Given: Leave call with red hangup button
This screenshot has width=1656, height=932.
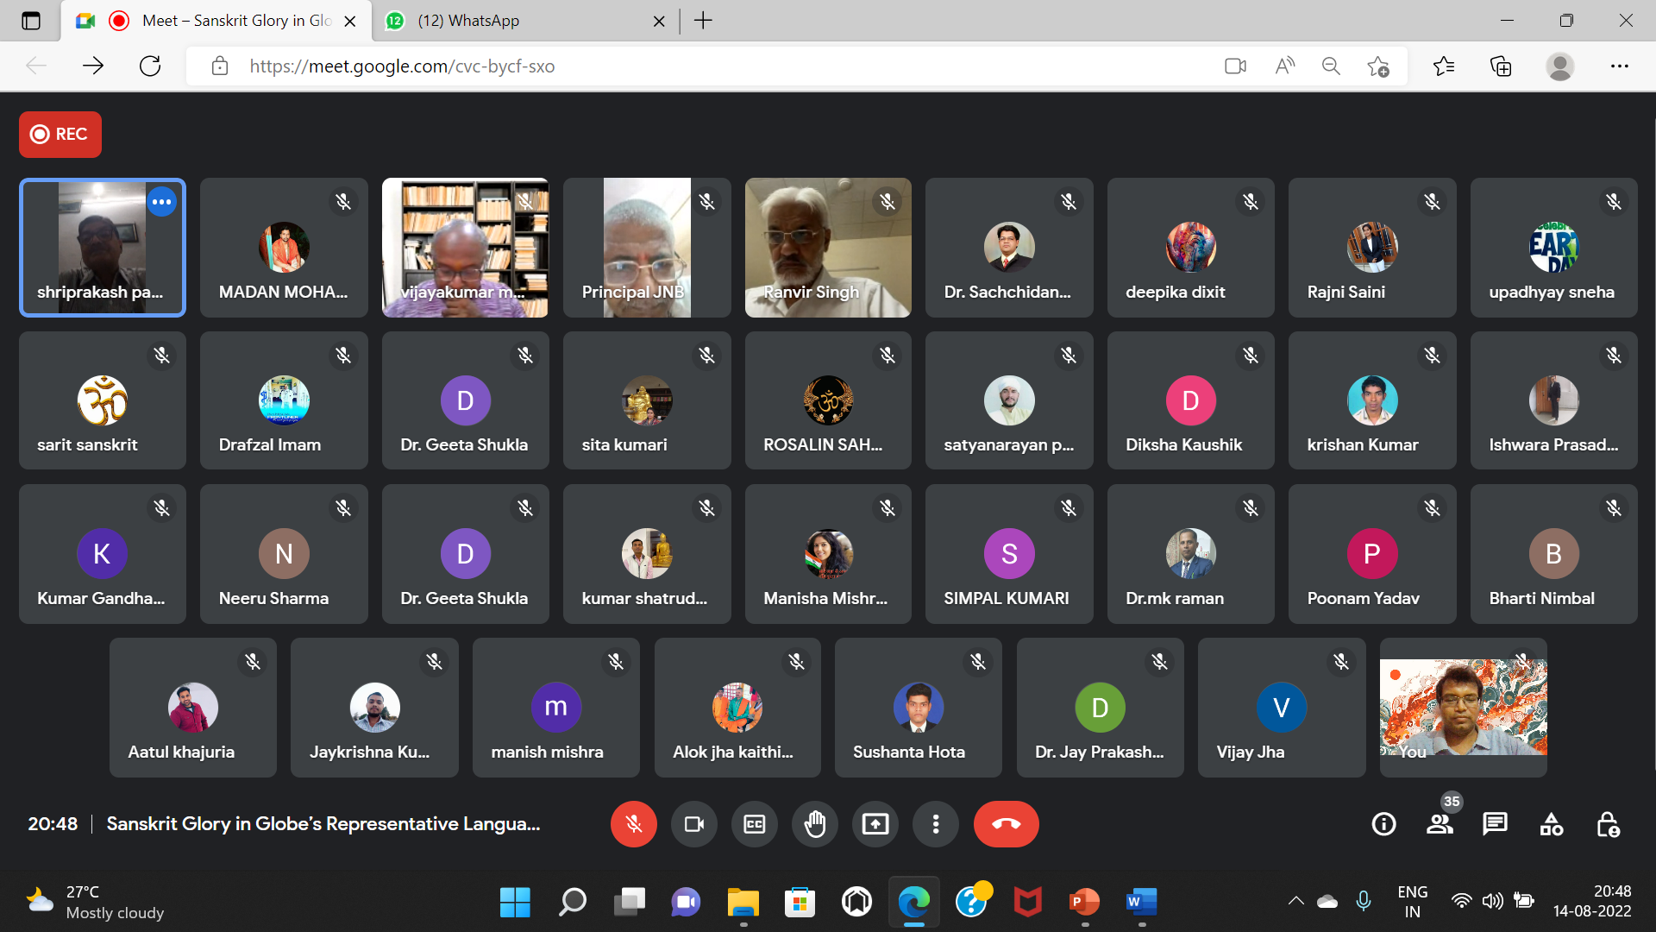Looking at the screenshot, I should point(1006,824).
